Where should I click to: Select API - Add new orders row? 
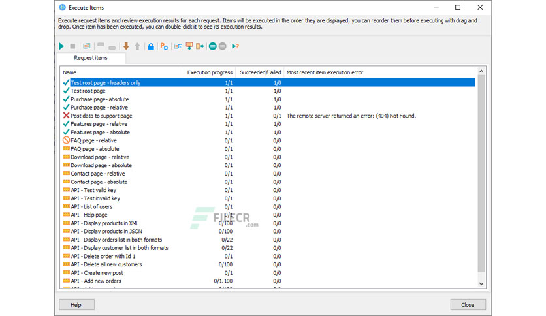pyautogui.click(x=268, y=281)
